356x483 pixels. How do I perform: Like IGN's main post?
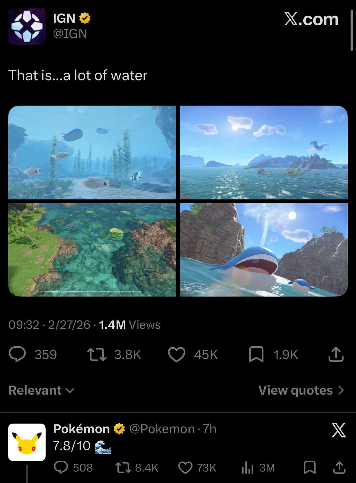click(x=177, y=354)
